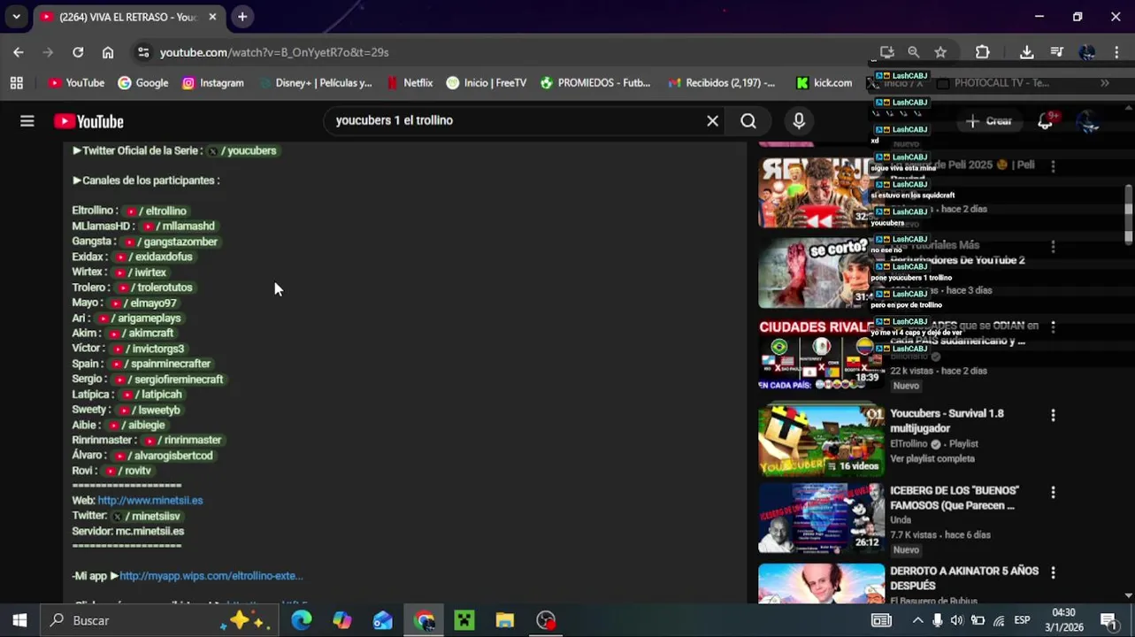Open the browser downloads icon
1135x637 pixels.
[x=1026, y=52]
